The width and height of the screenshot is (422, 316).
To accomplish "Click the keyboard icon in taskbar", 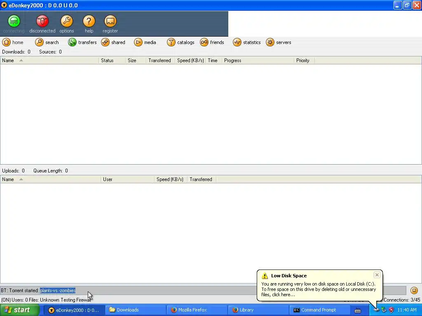I will point(357,310).
